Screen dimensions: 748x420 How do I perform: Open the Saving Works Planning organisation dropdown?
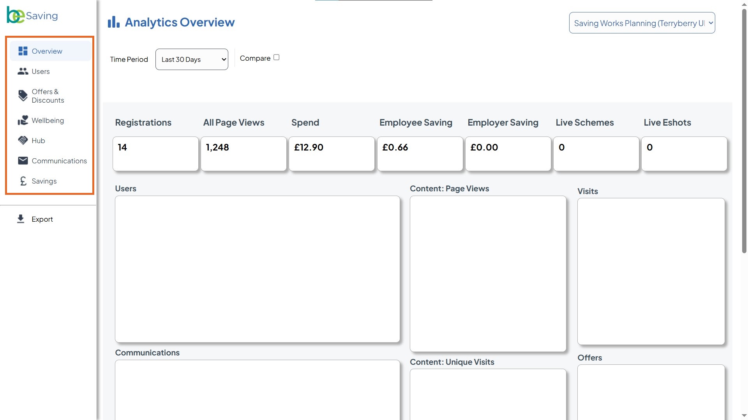pos(642,23)
